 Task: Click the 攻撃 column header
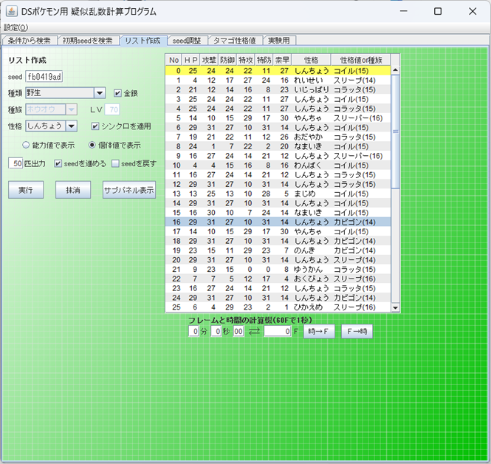click(209, 60)
